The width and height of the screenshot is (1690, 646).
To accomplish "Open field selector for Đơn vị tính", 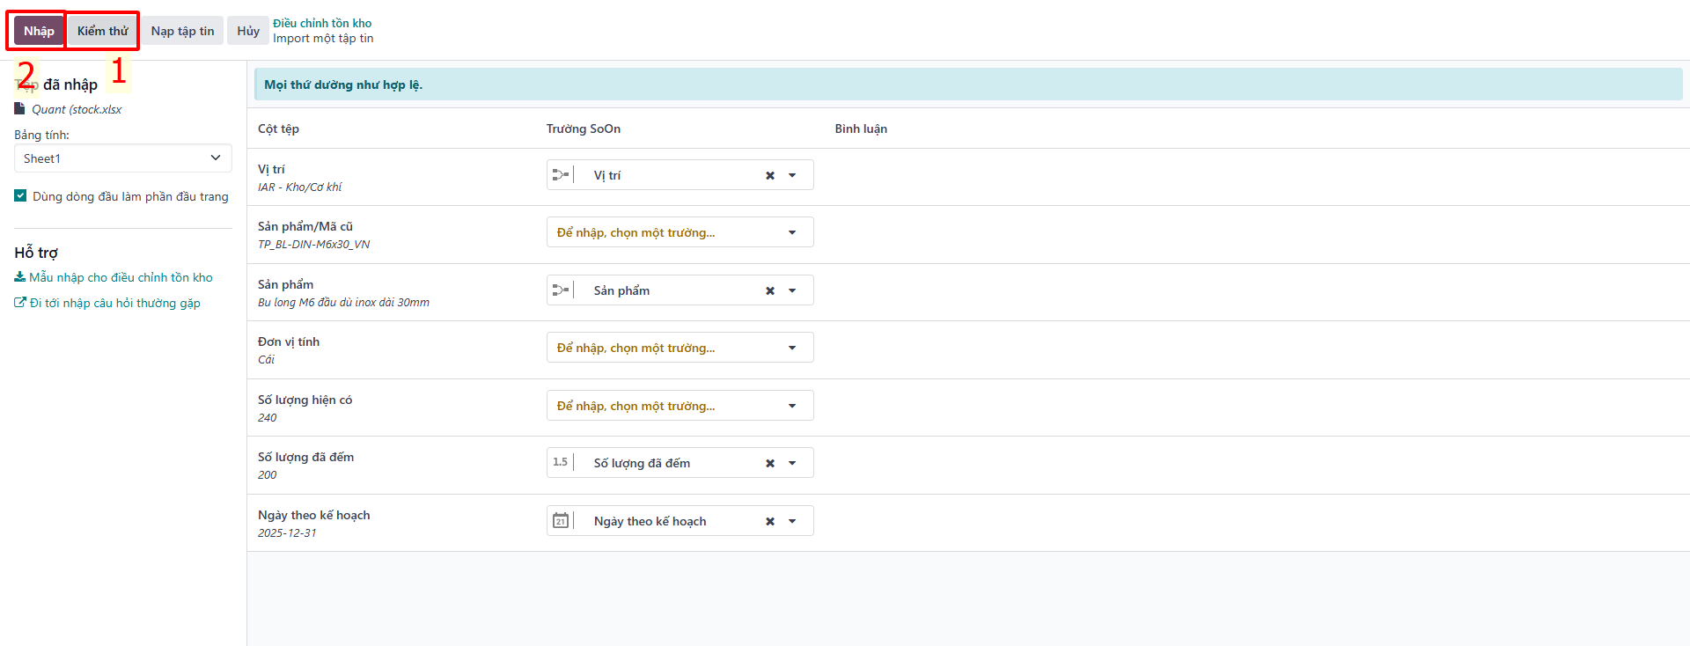I will coord(680,348).
